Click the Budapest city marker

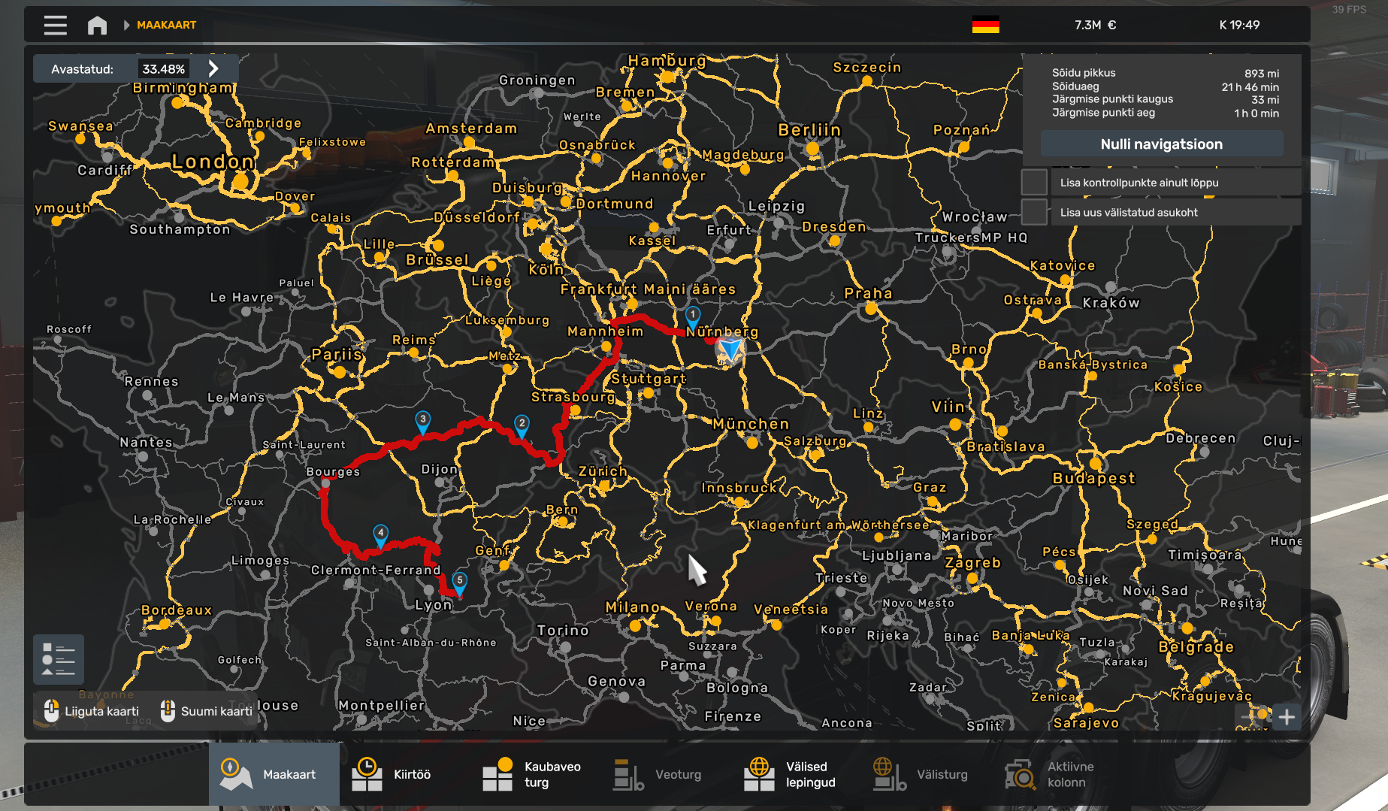coord(1096,463)
